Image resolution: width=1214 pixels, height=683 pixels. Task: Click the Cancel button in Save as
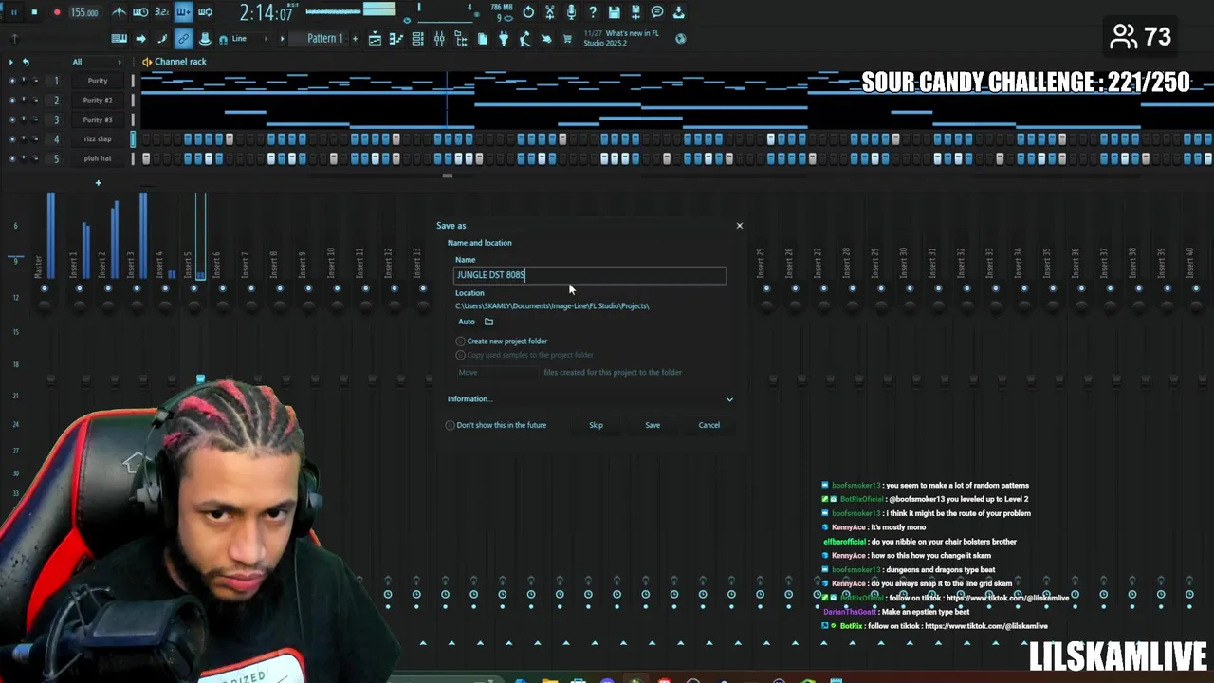709,425
